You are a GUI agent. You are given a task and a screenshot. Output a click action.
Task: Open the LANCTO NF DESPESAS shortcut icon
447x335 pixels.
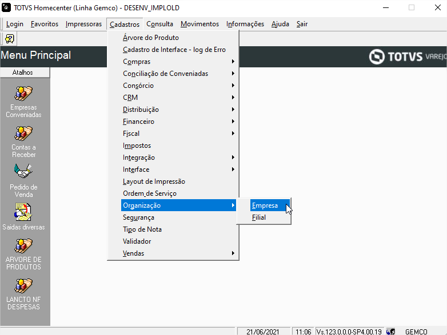(x=23, y=285)
